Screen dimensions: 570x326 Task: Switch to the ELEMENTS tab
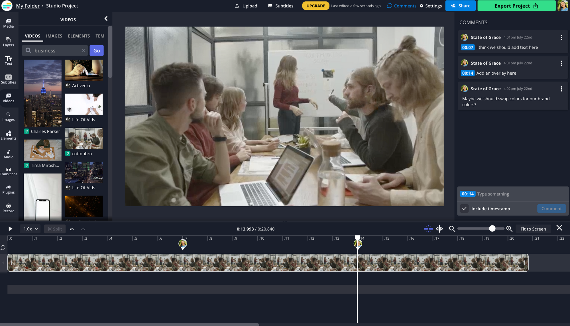(79, 36)
